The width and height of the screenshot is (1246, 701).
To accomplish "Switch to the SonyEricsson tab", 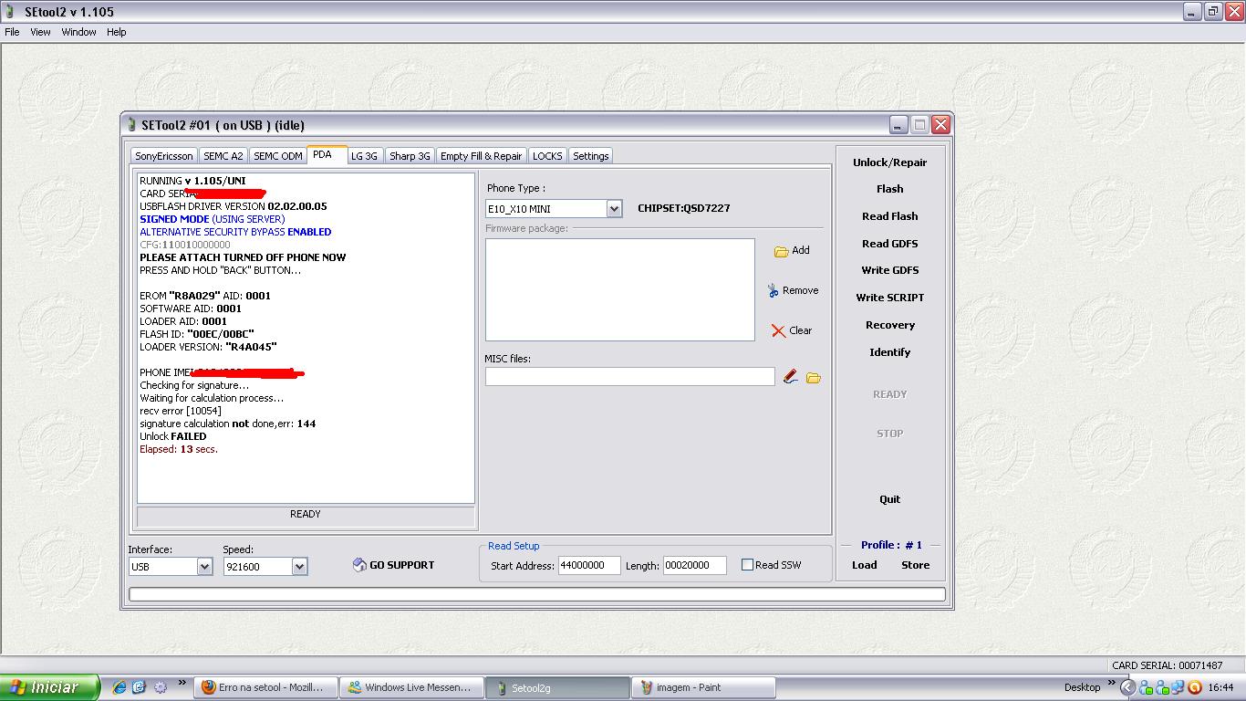I will pyautogui.click(x=164, y=156).
